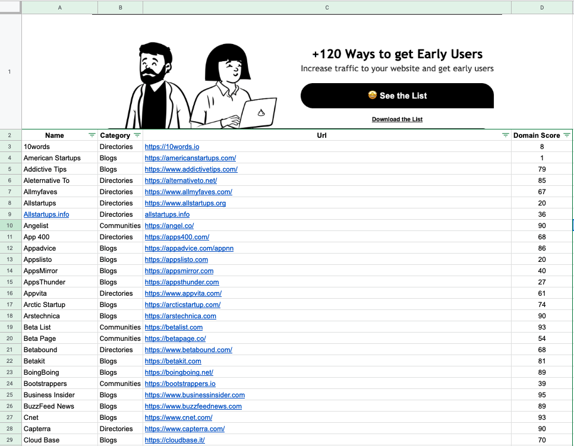
Task: Open the https://angel.co/ link
Action: click(x=169, y=226)
